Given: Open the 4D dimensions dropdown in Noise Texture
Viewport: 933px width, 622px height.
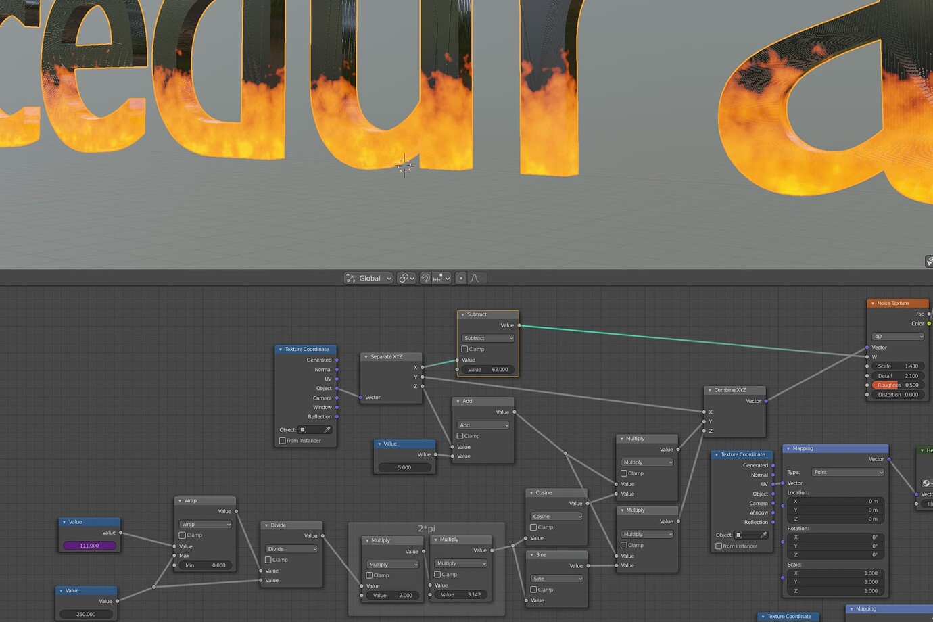Looking at the screenshot, I should coord(898,336).
